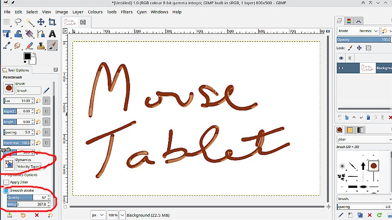The width and height of the screenshot is (392, 220).
Task: Toggle link Aspect to brush native
Action: tap(46, 111)
